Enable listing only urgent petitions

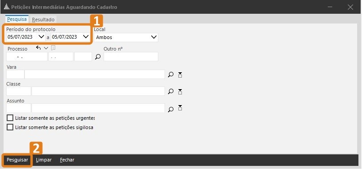click(10, 118)
